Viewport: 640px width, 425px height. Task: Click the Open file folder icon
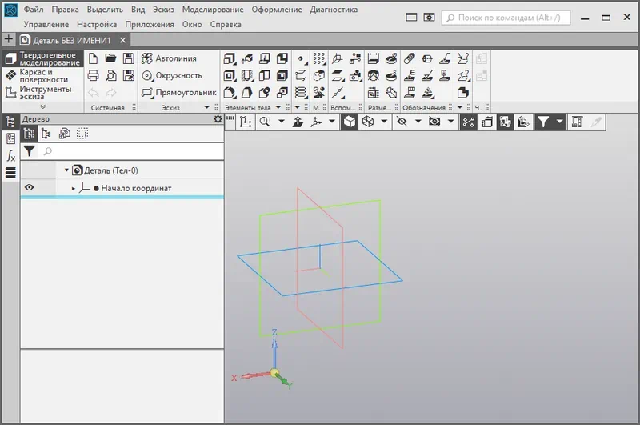point(110,58)
